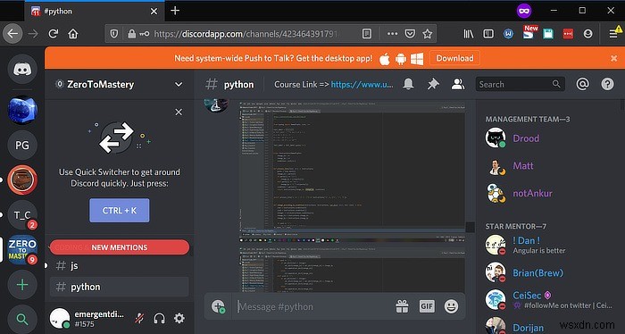Click the emergentdi... user avatar
The width and height of the screenshot is (625, 334).
(60, 318)
